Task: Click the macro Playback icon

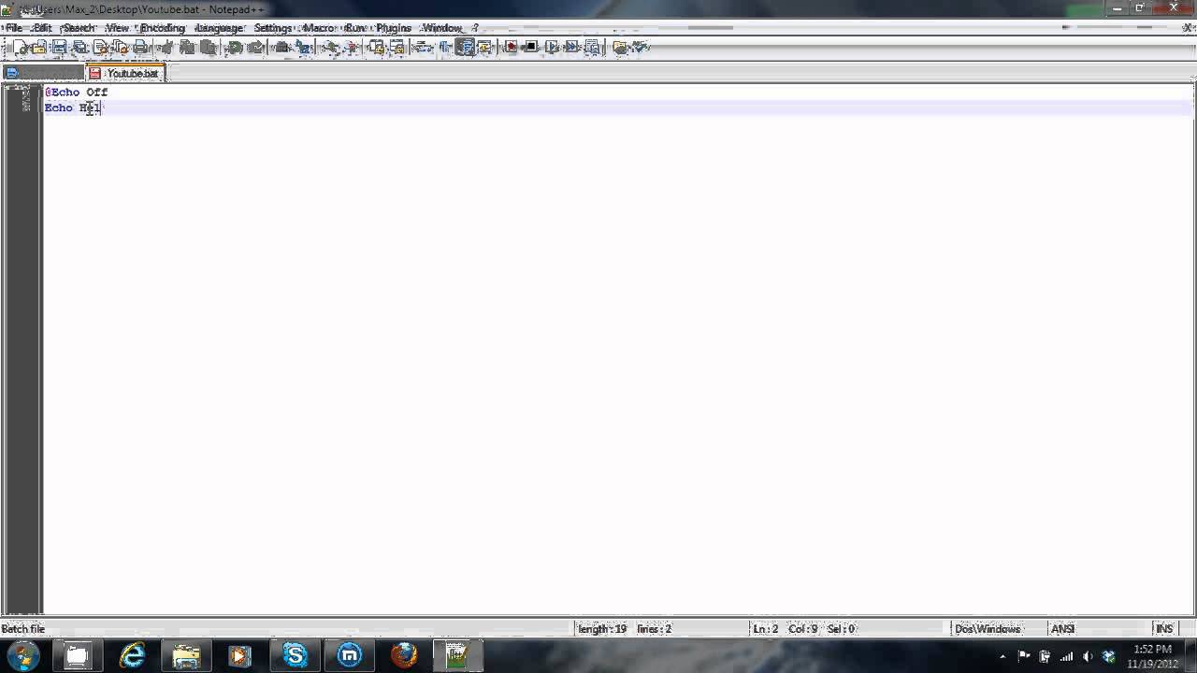Action: click(x=552, y=47)
